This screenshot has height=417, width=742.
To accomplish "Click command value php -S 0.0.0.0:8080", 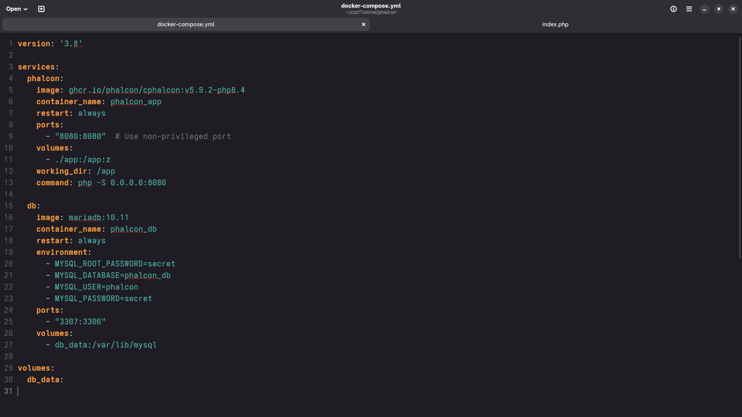I will pos(122,182).
